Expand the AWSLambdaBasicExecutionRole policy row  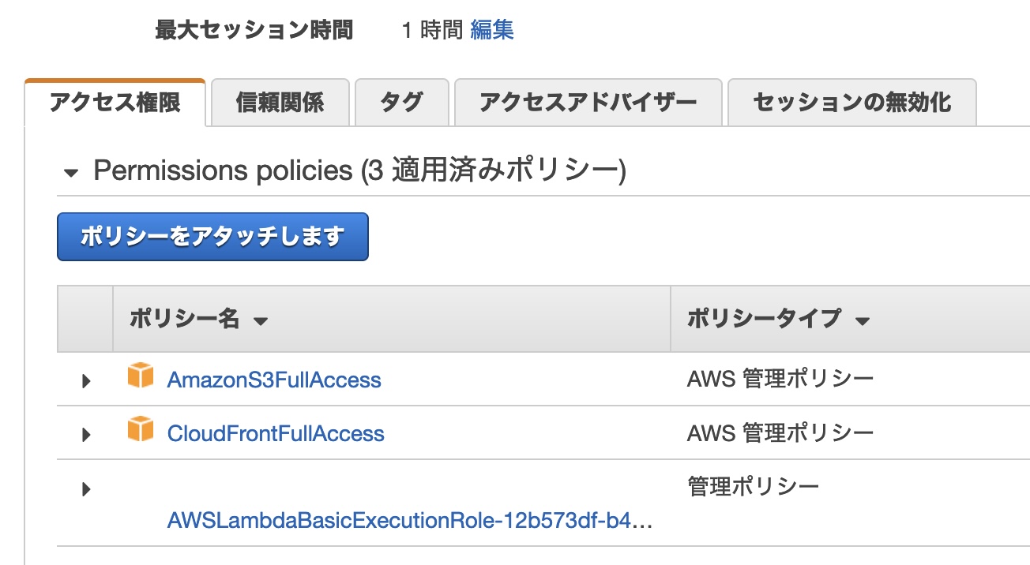click(87, 489)
